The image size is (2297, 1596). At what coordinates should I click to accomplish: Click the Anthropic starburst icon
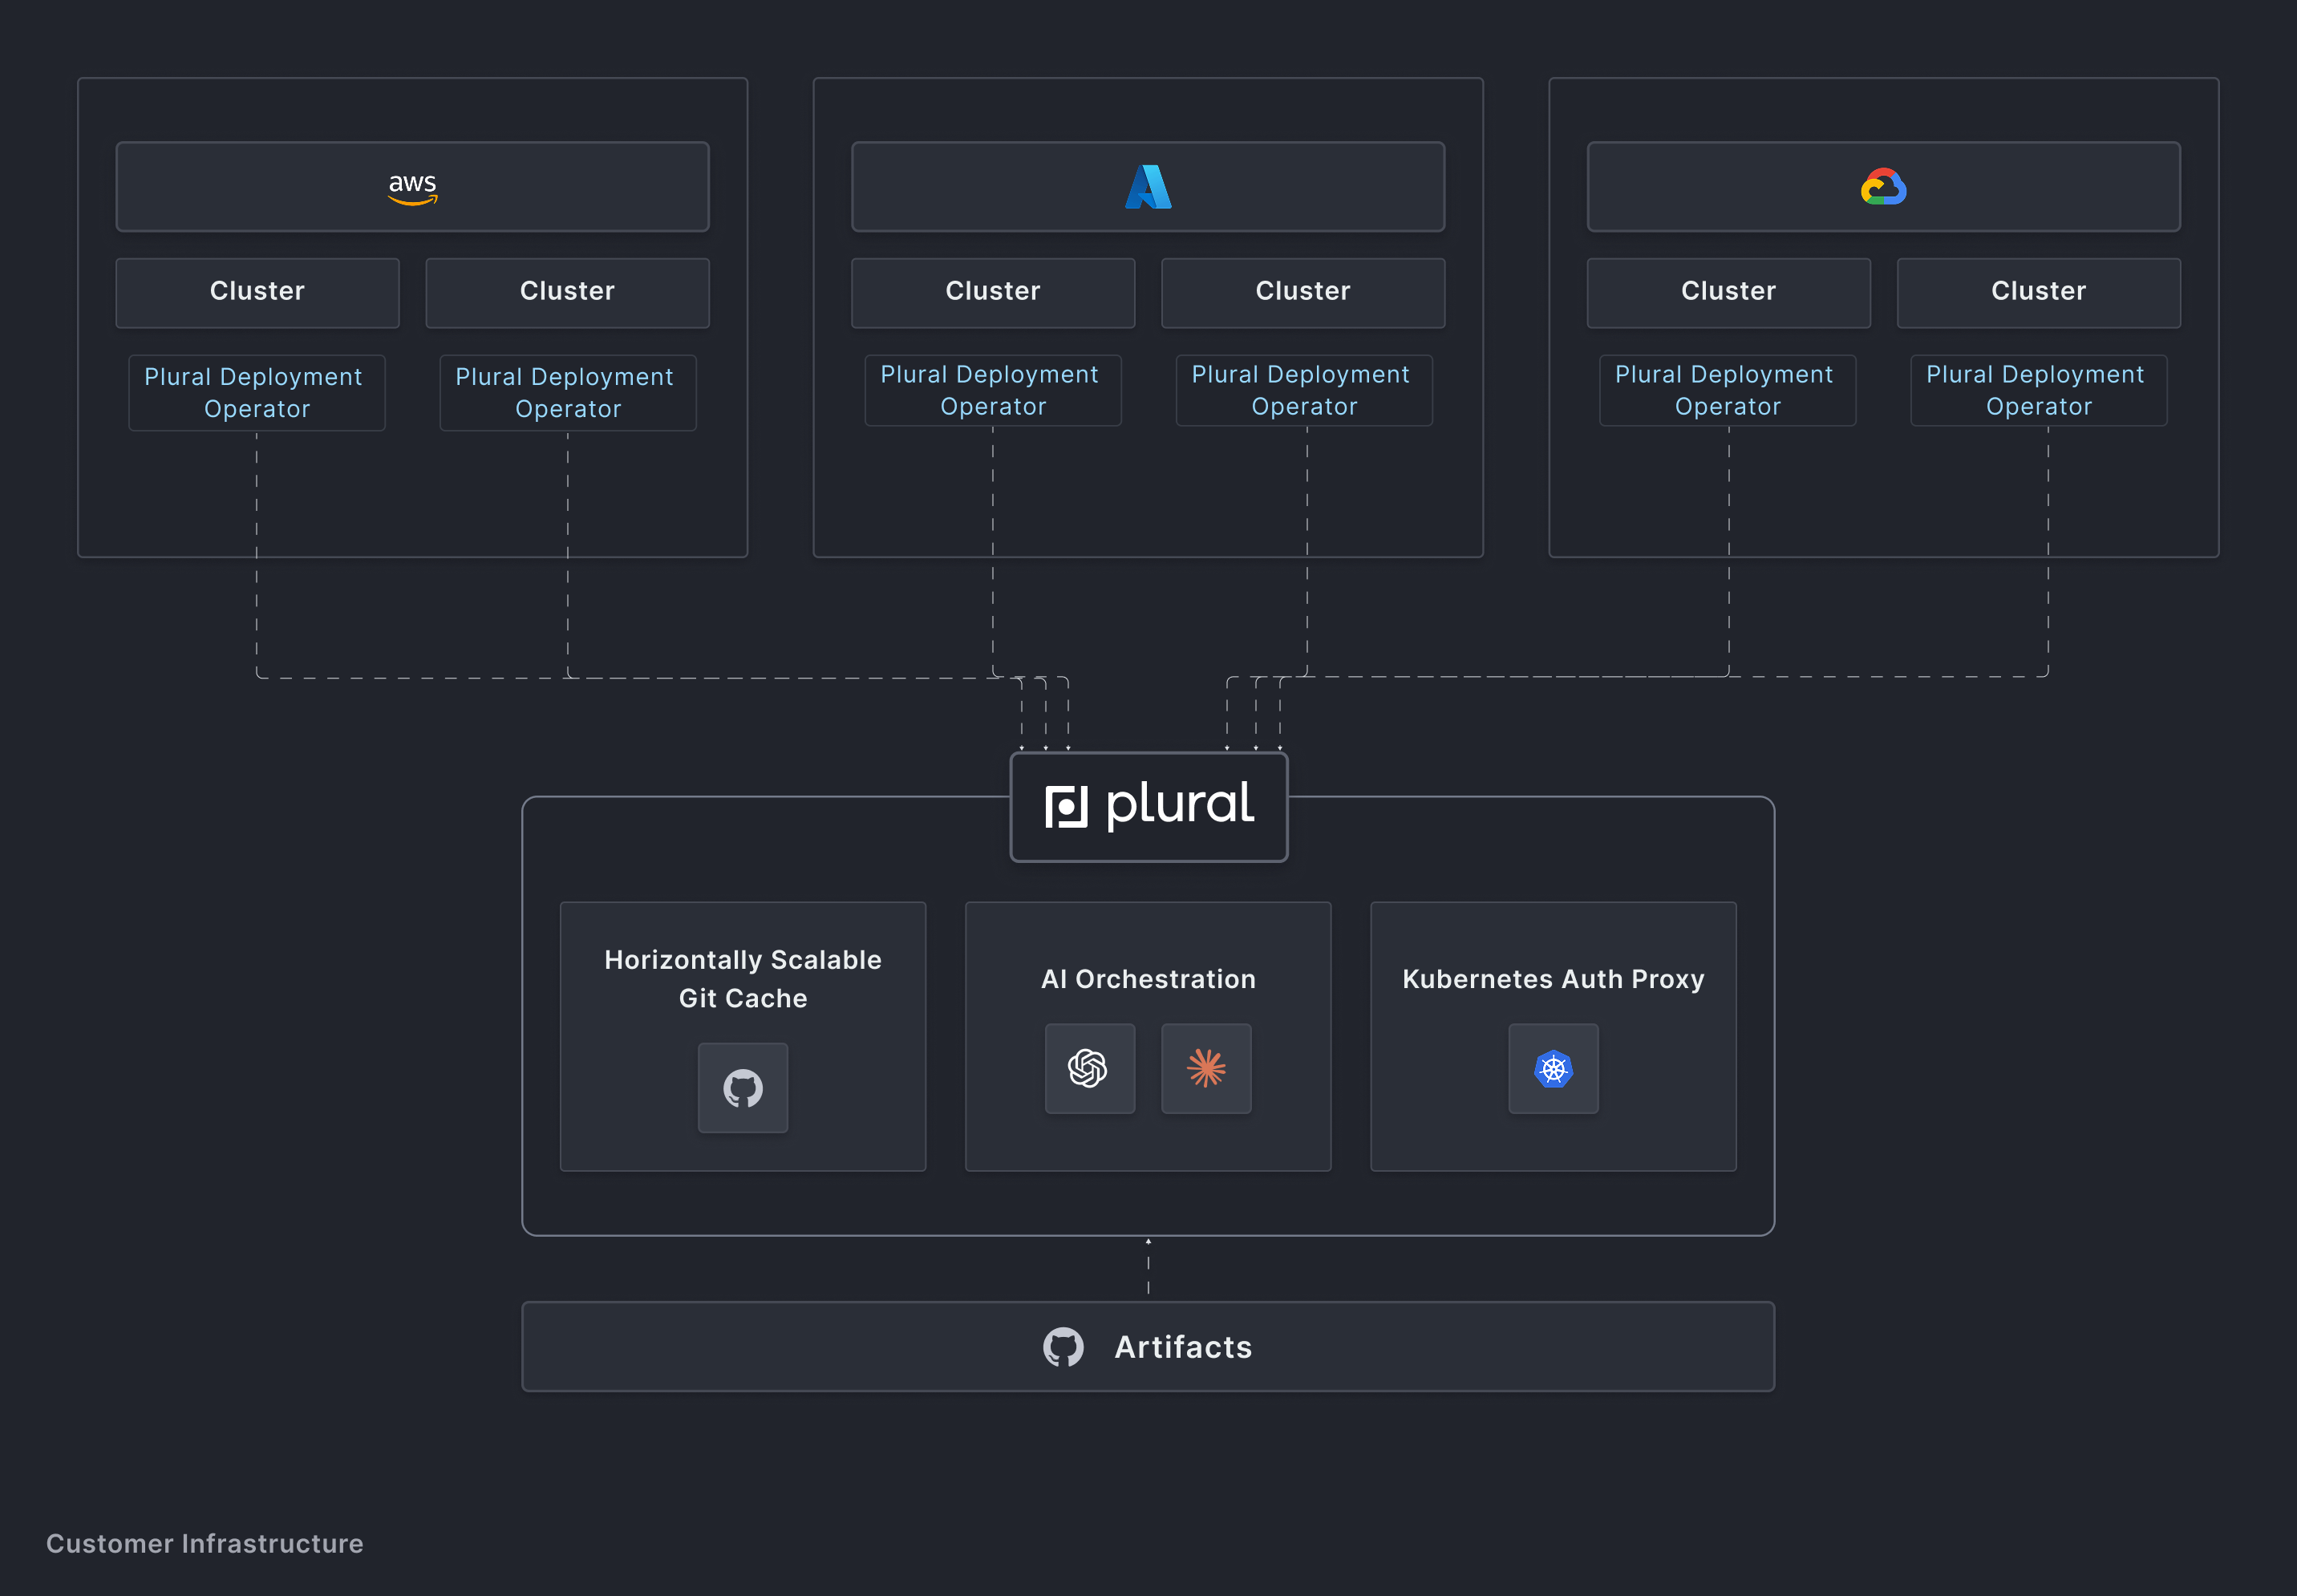tap(1206, 1069)
